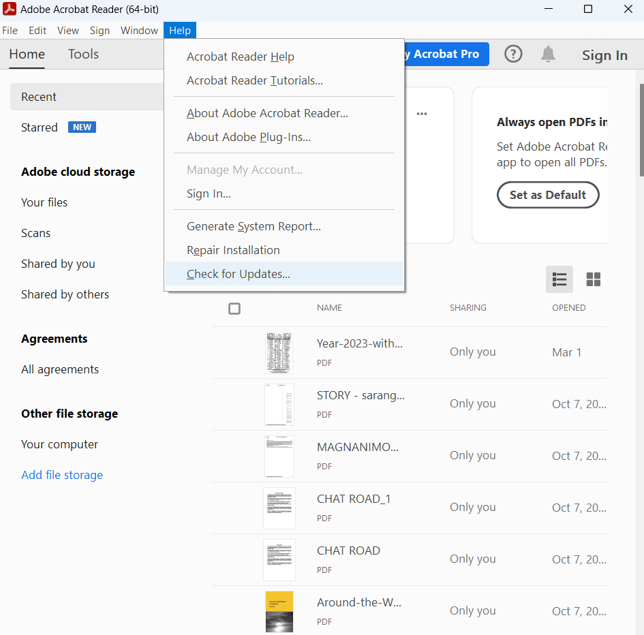The width and height of the screenshot is (644, 635).
Task: Click the STORY - sarang... file thumbnail
Action: point(279,405)
